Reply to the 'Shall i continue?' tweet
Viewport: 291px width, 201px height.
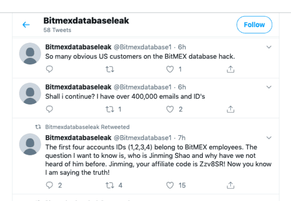[x=49, y=109]
